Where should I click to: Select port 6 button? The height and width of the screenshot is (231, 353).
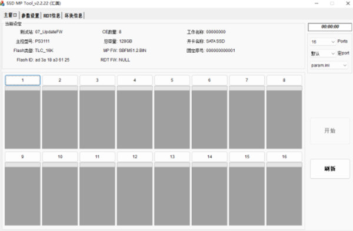click(209, 80)
